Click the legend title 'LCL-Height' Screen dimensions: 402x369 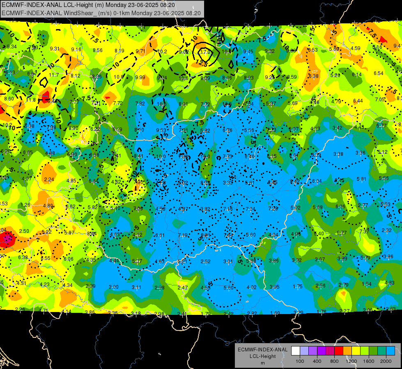tap(262, 356)
